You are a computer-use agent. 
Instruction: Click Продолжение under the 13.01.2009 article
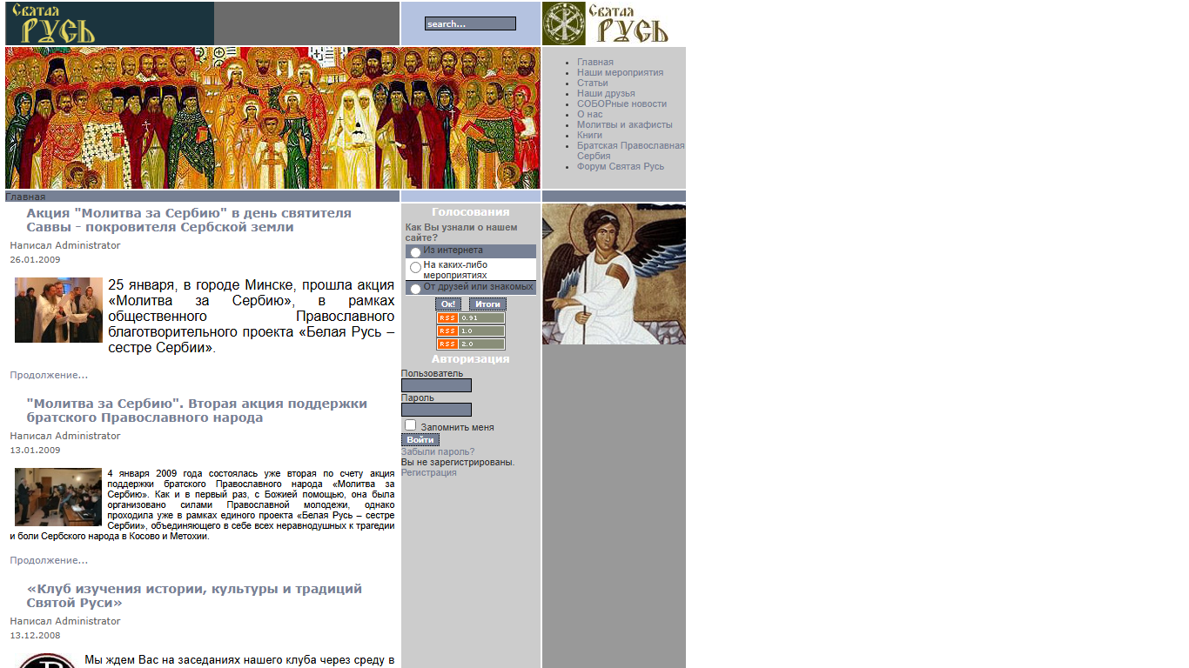point(49,560)
